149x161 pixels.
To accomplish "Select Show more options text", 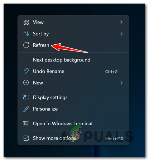I will click(x=54, y=138).
